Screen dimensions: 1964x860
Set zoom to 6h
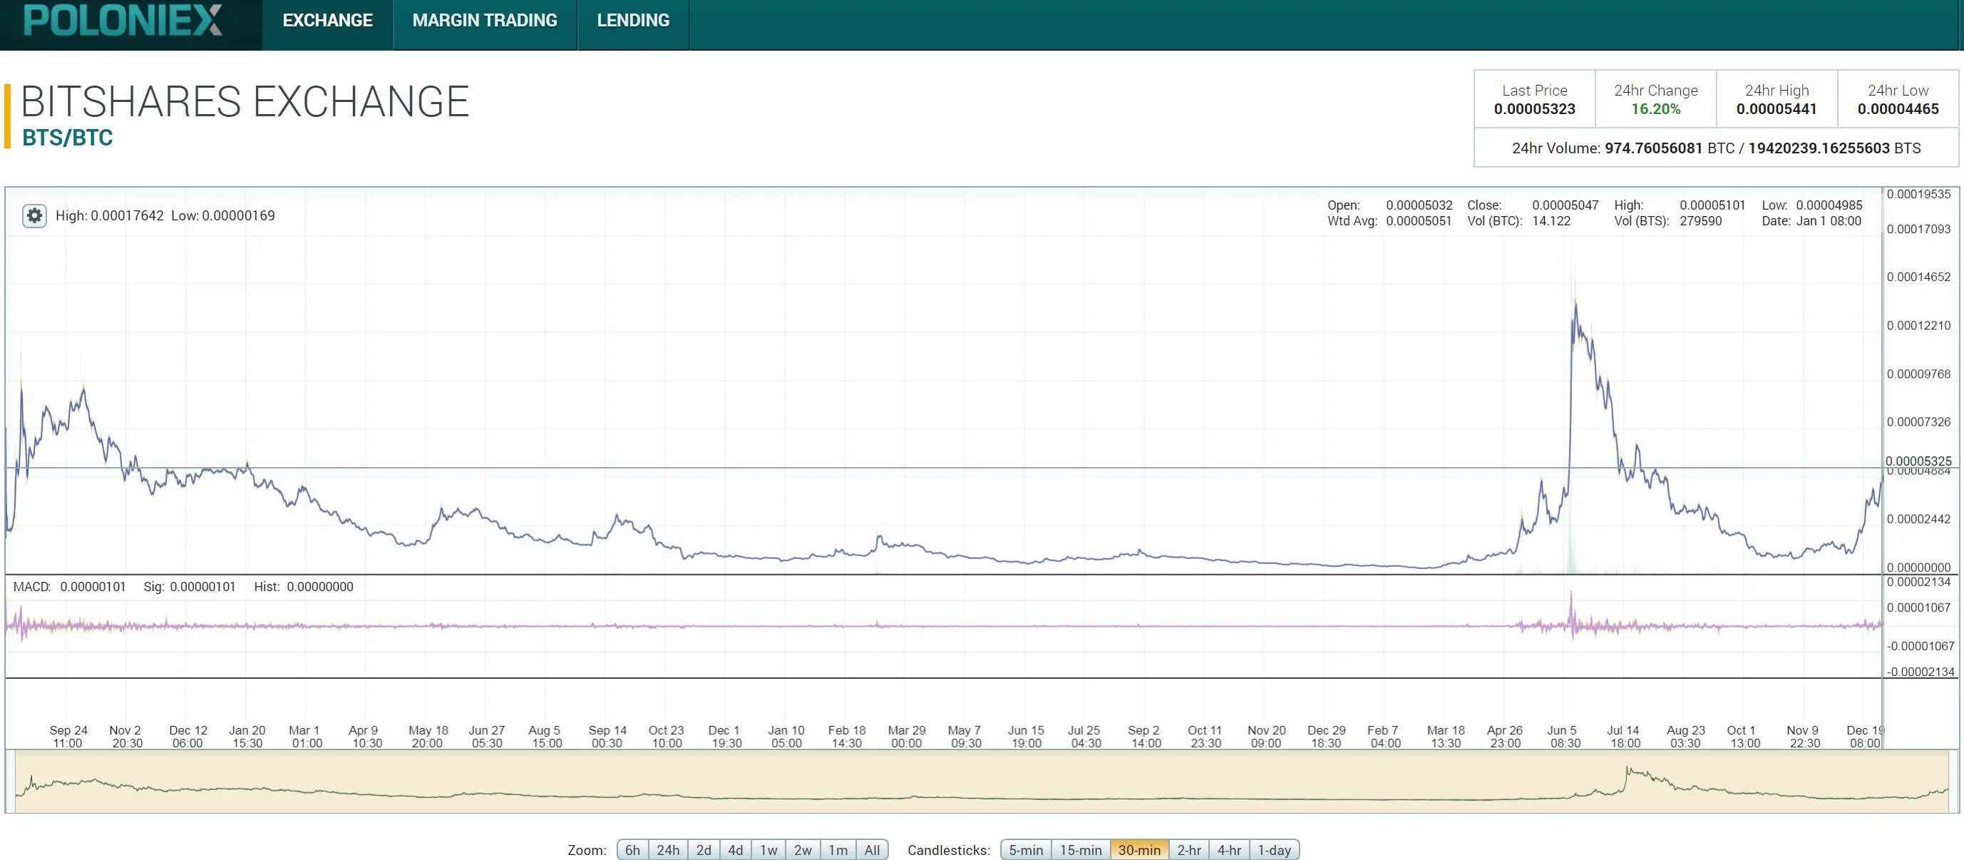point(632,849)
